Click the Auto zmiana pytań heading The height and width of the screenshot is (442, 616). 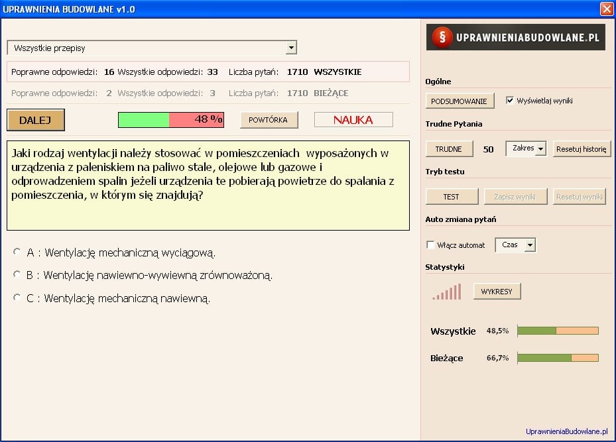point(460,219)
